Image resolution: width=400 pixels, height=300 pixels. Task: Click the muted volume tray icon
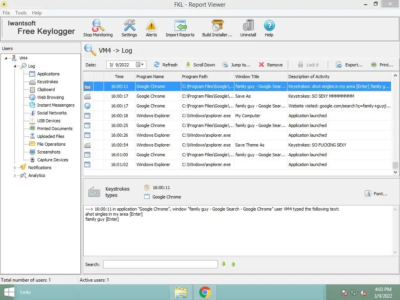[363, 293]
